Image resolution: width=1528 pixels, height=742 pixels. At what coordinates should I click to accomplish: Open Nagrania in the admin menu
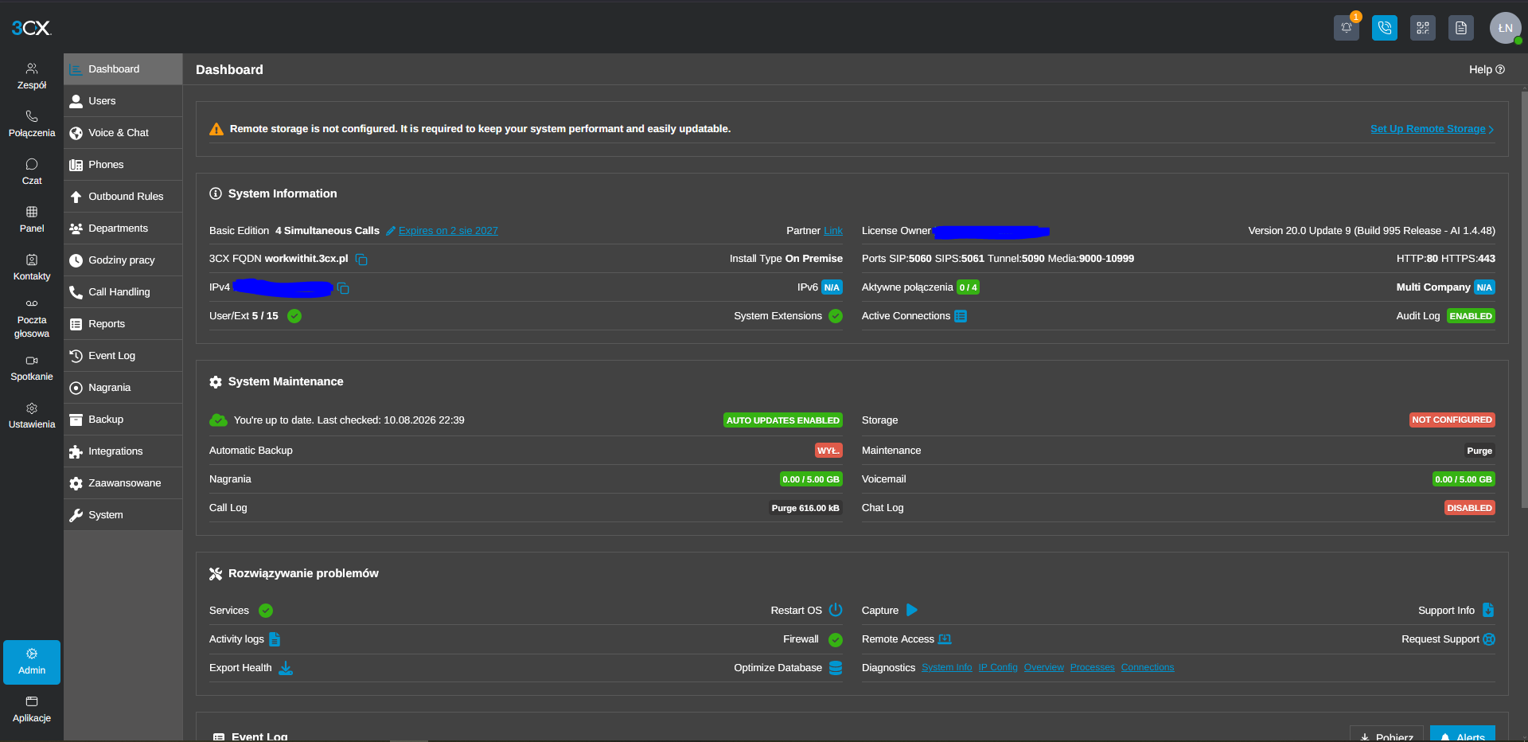coord(123,388)
